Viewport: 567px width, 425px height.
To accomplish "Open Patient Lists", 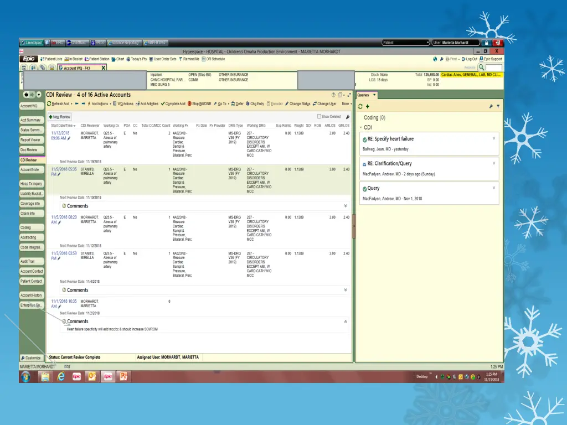I will (x=51, y=59).
